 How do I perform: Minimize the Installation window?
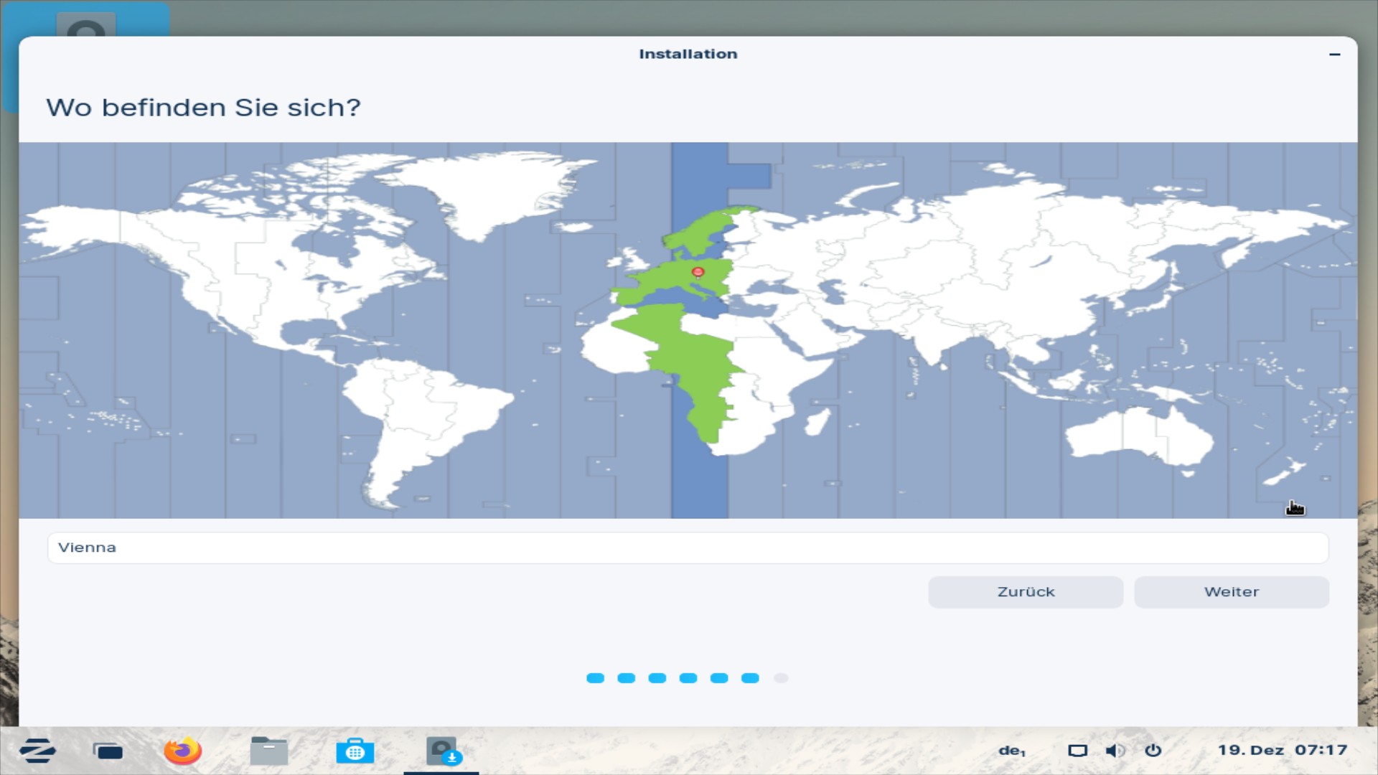point(1335,54)
